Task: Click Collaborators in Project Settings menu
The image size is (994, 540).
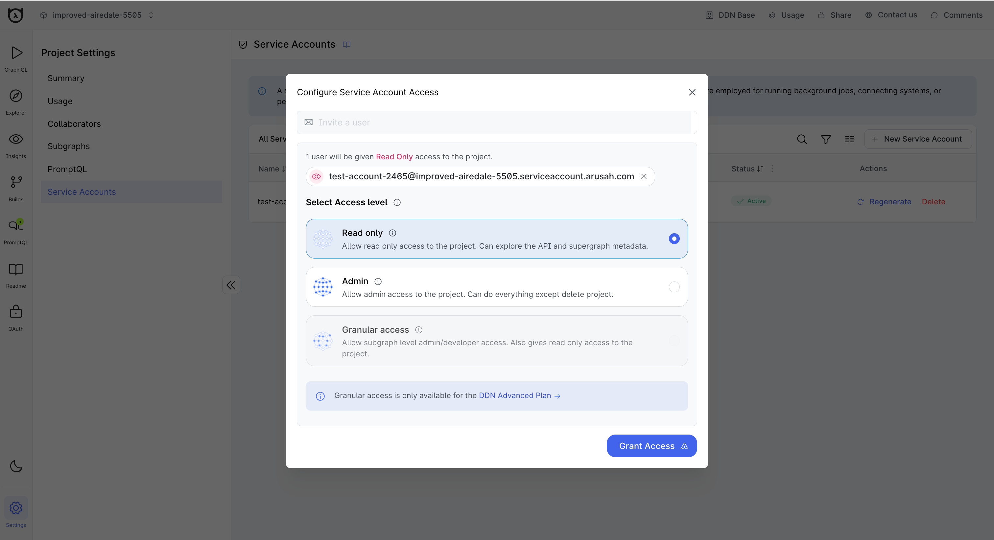Action: tap(74, 123)
